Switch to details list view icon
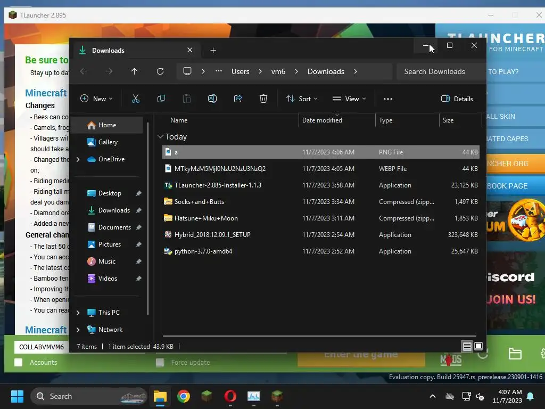This screenshot has width=545, height=409. [x=467, y=346]
